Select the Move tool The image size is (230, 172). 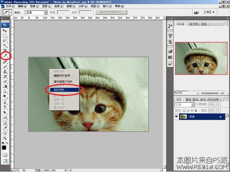click(5, 30)
